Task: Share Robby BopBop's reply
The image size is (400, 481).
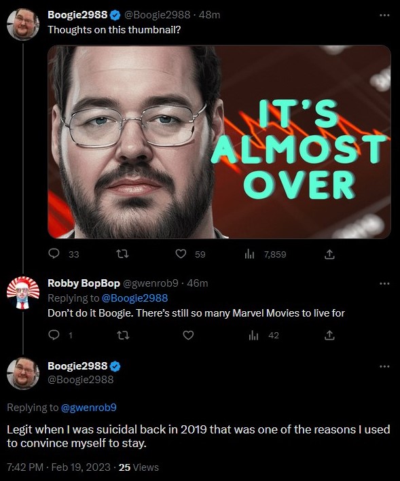Action: click(329, 336)
